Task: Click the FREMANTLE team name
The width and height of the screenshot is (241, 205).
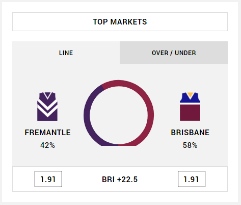Action: [47, 133]
